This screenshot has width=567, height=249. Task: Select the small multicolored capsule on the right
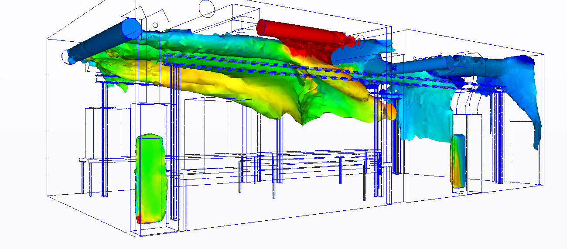458,161
